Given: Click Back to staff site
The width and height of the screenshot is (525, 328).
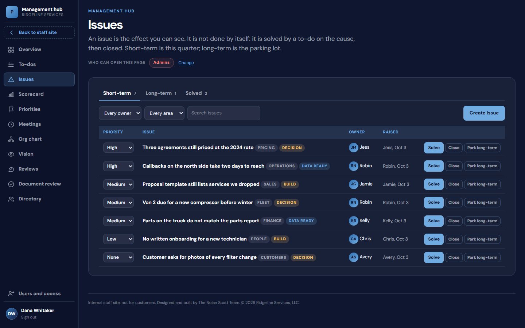Looking at the screenshot, I should click(39, 32).
